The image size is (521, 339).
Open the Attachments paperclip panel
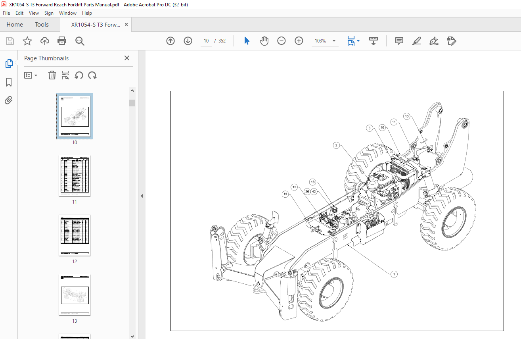9,100
